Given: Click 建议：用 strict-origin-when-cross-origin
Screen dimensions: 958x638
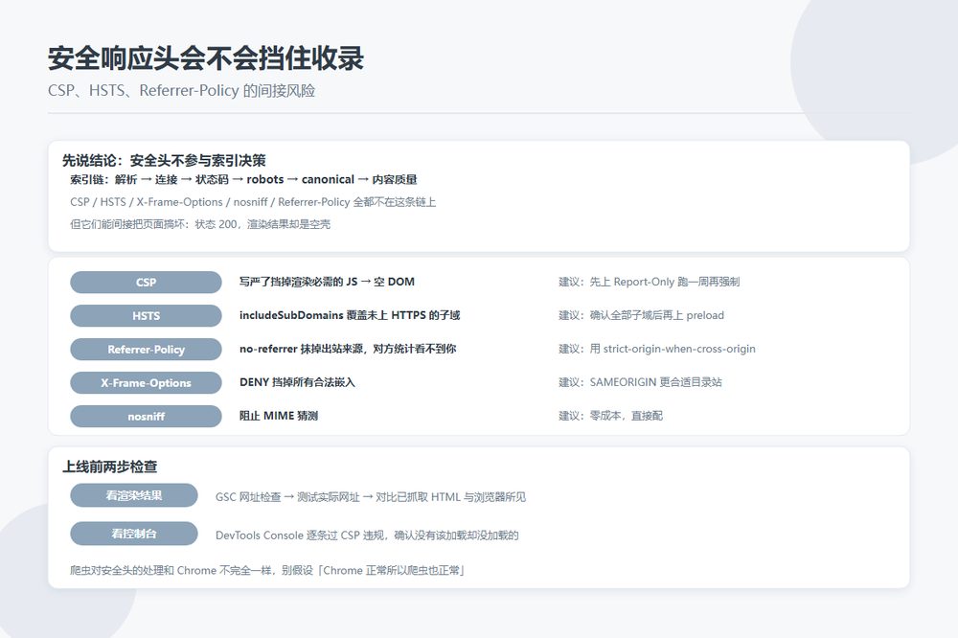Looking at the screenshot, I should tap(657, 349).
